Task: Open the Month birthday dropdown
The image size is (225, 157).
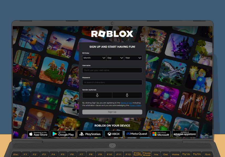Action: tap(94, 58)
